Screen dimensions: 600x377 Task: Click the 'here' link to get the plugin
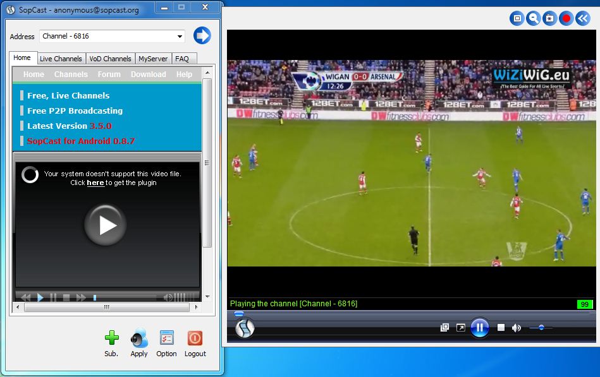point(95,183)
